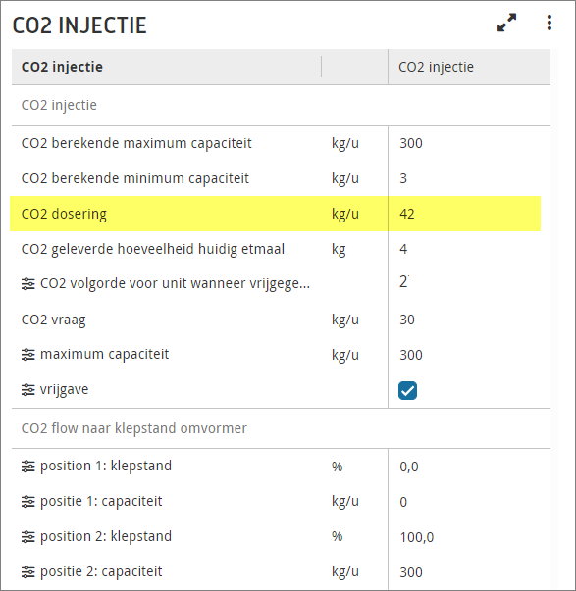Open the three-dot options menu
The image size is (576, 591).
tap(550, 23)
